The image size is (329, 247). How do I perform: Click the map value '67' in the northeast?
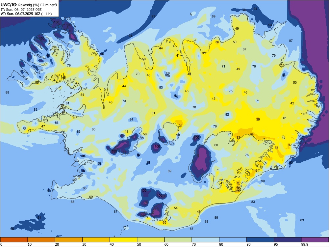click(x=244, y=49)
